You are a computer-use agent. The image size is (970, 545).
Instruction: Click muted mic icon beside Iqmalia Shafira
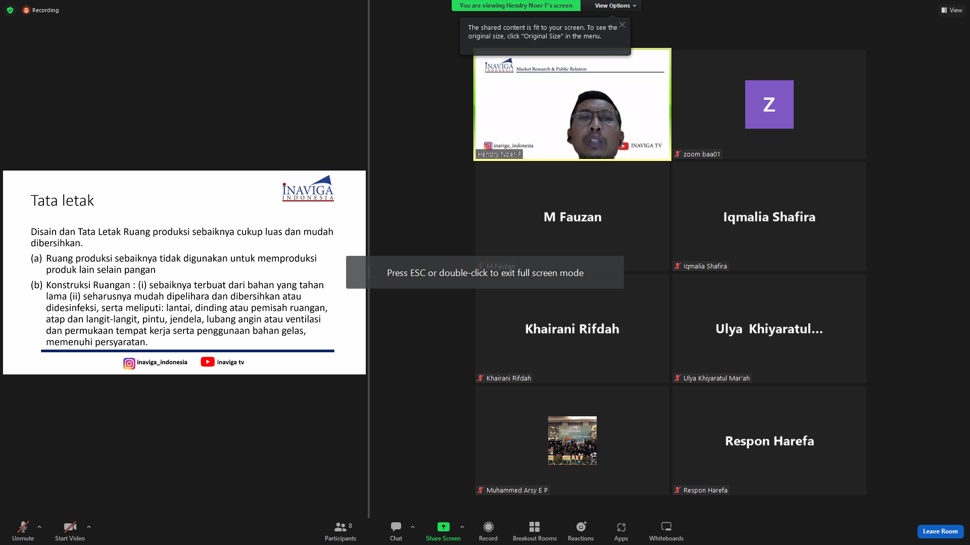677,266
